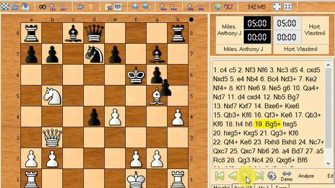Connect the DGT board icon

[228, 7]
